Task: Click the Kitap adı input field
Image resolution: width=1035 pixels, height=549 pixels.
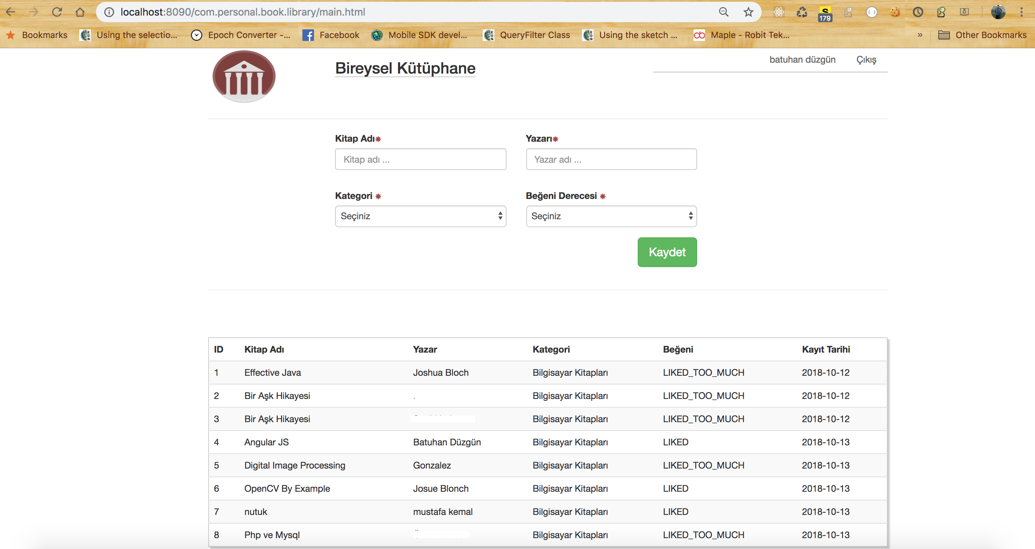Action: (420, 159)
